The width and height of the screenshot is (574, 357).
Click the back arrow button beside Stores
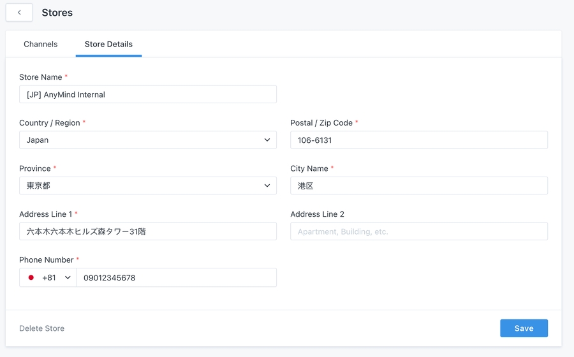(x=19, y=13)
